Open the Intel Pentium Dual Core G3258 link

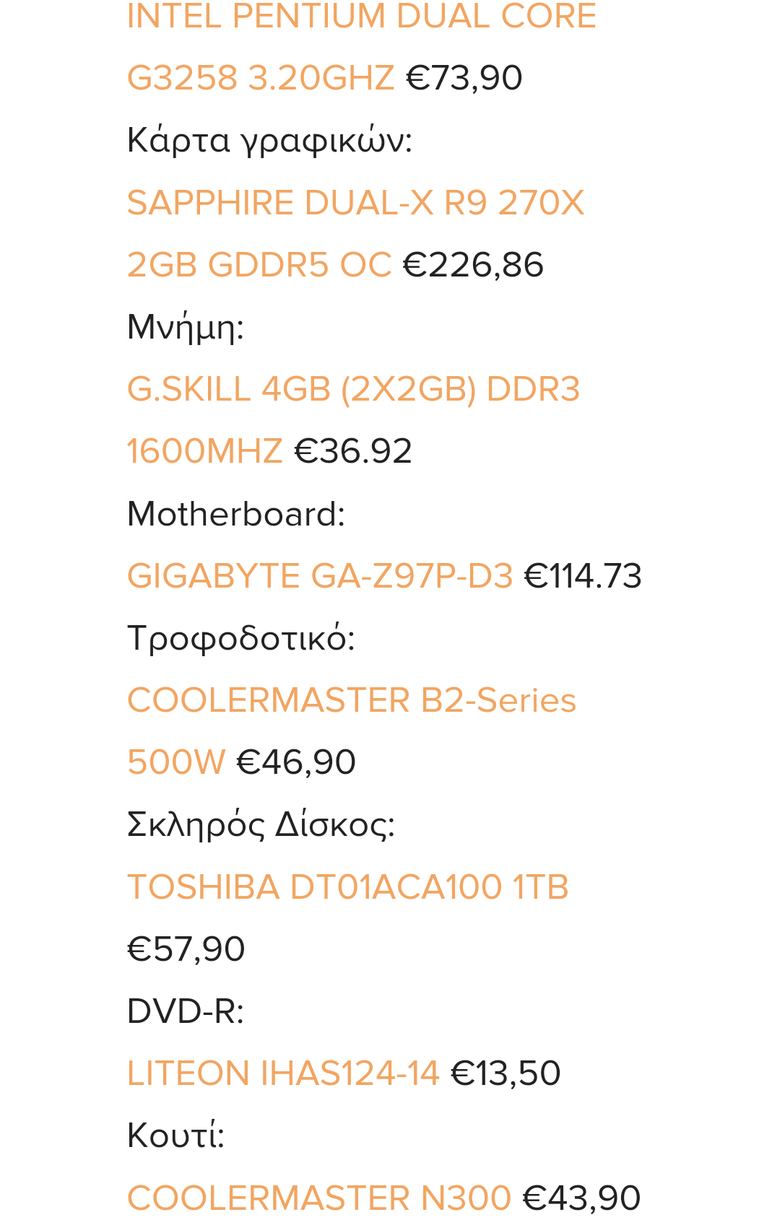(x=361, y=17)
